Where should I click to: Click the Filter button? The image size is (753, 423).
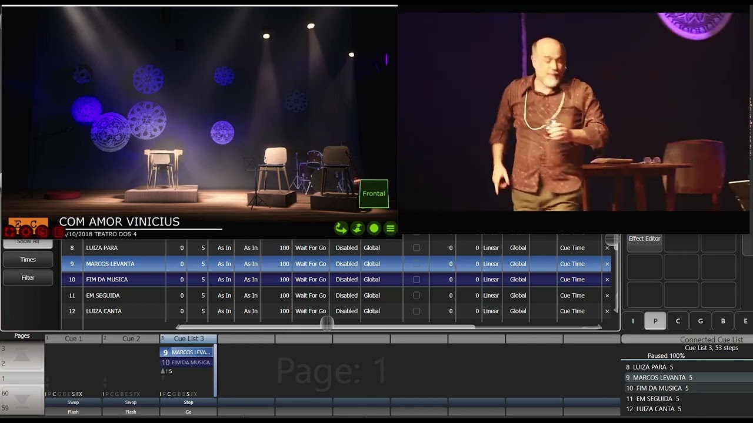pyautogui.click(x=28, y=278)
